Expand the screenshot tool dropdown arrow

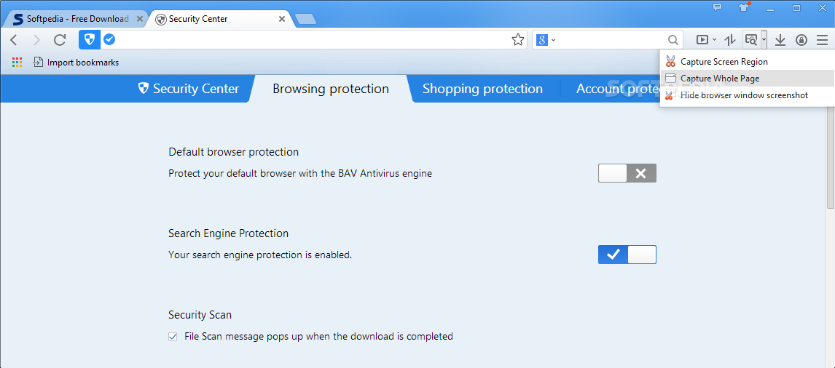764,40
